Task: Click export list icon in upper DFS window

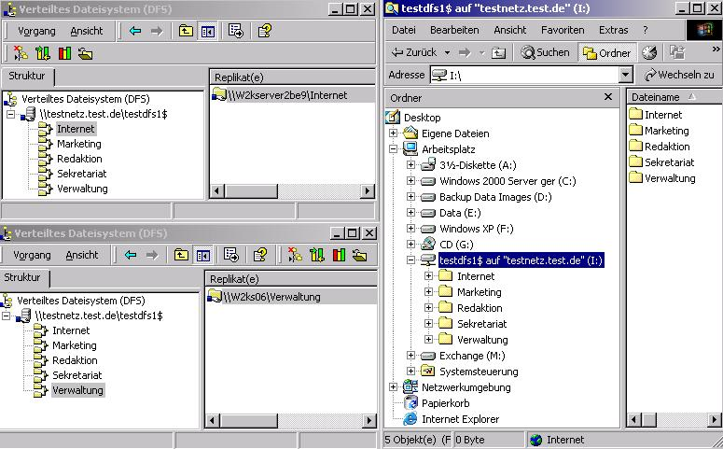Action: 236,31
